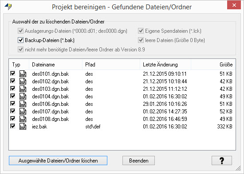Click the bak file icon for iez.bak
This screenshot has width=244, height=174.
click(x=23, y=126)
